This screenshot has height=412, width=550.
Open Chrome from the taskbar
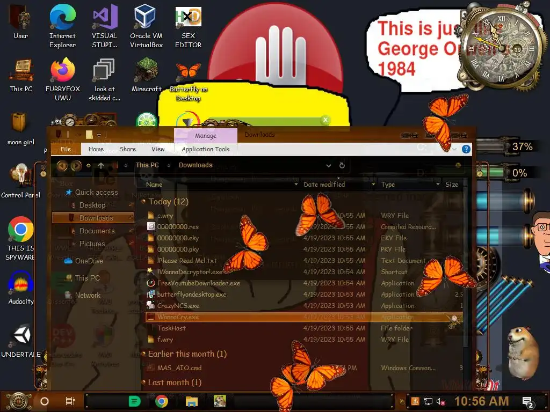click(162, 401)
